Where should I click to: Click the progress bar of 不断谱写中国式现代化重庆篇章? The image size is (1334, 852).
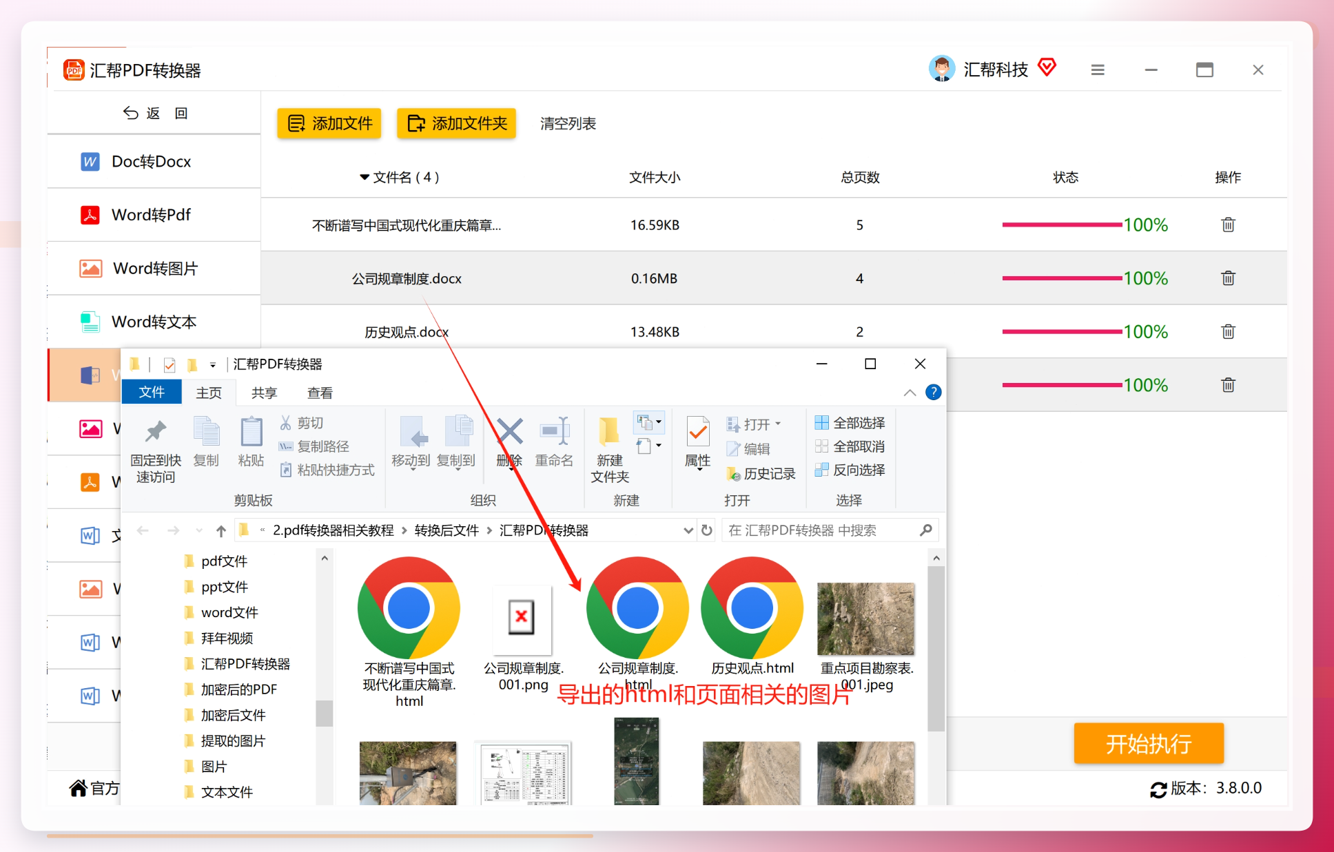pyautogui.click(x=1061, y=225)
